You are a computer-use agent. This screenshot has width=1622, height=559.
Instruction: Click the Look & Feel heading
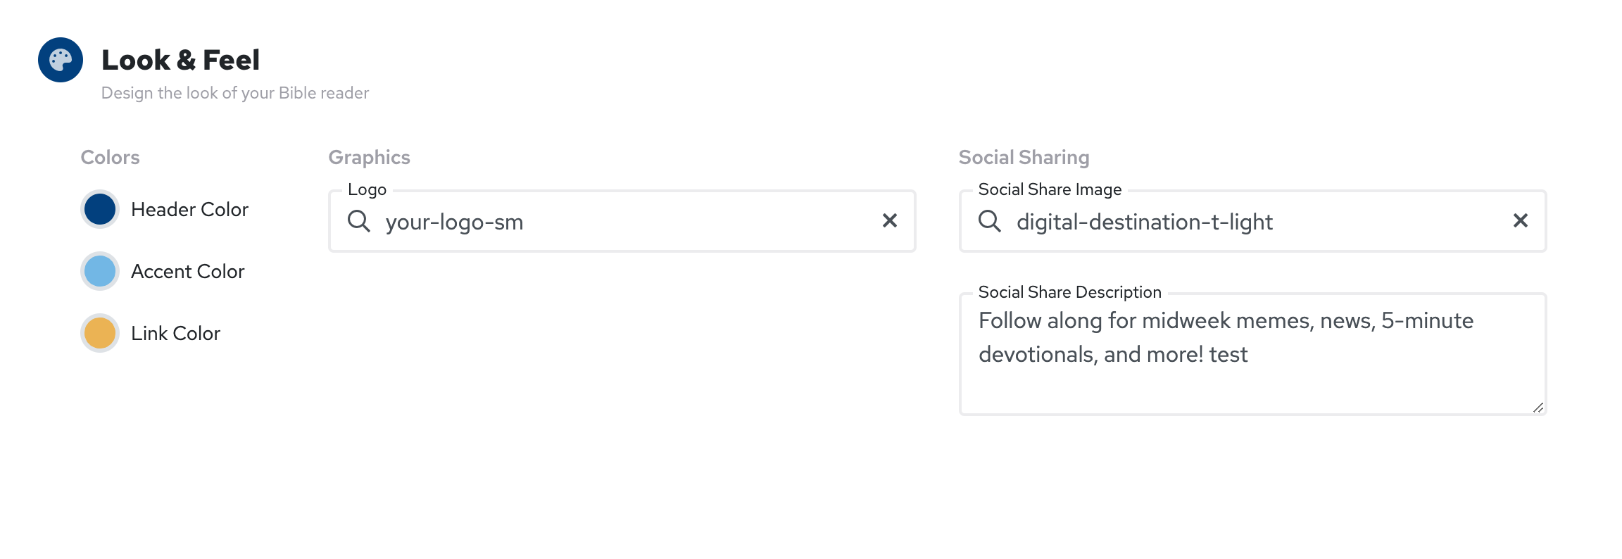pos(180,60)
